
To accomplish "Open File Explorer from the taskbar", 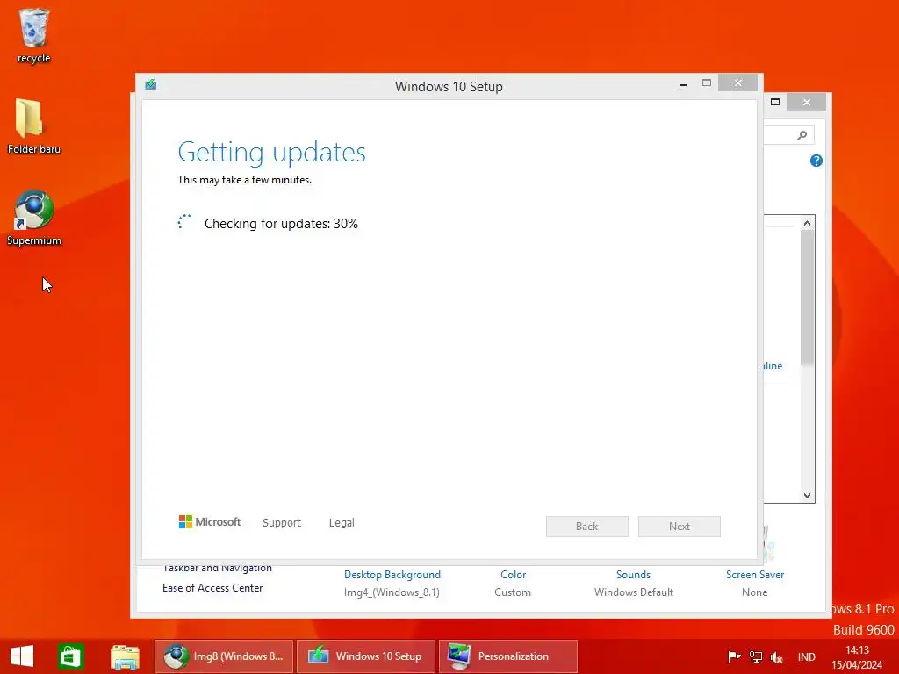I will tap(125, 656).
